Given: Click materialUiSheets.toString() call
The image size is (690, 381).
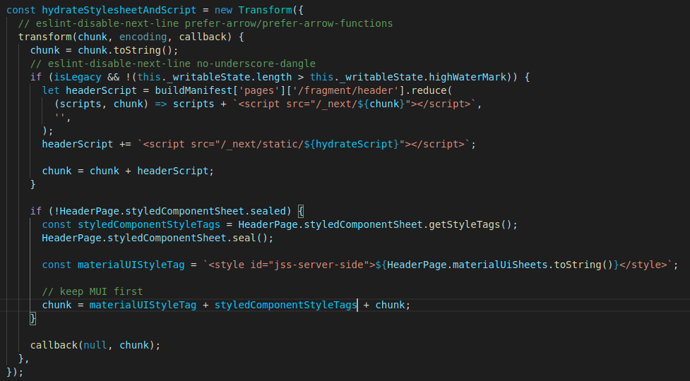Looking at the screenshot, I should click(533, 265).
